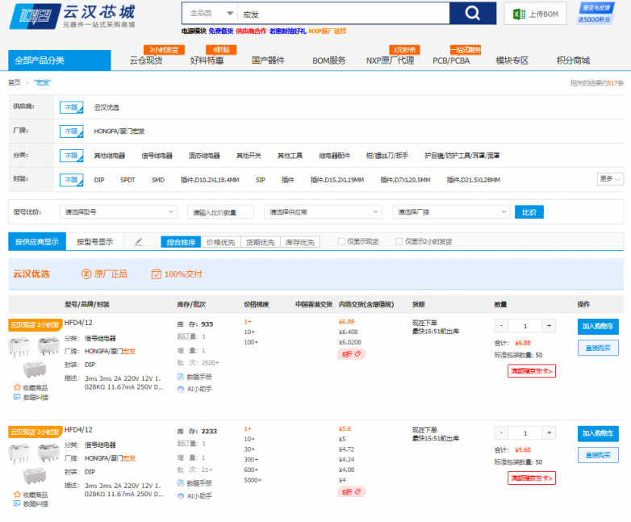
Task: Click 加入购物车 for first product
Action: click(x=598, y=326)
